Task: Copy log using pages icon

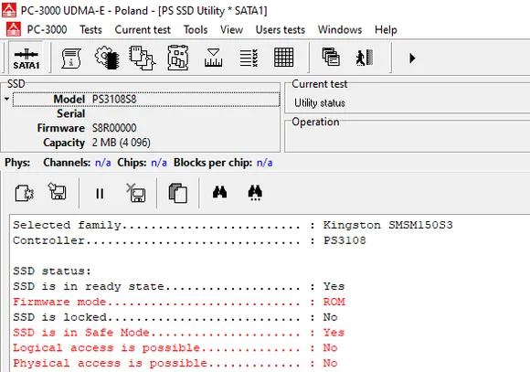Action: tap(178, 193)
